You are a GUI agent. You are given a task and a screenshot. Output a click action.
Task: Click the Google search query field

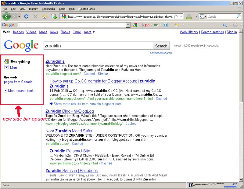(98, 46)
